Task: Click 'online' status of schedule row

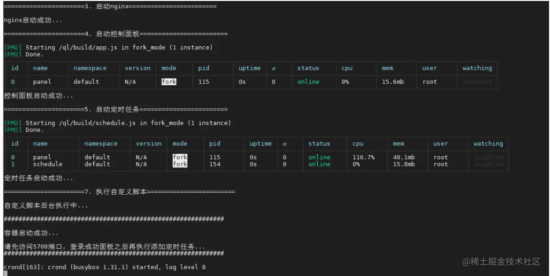Action: (x=319, y=164)
